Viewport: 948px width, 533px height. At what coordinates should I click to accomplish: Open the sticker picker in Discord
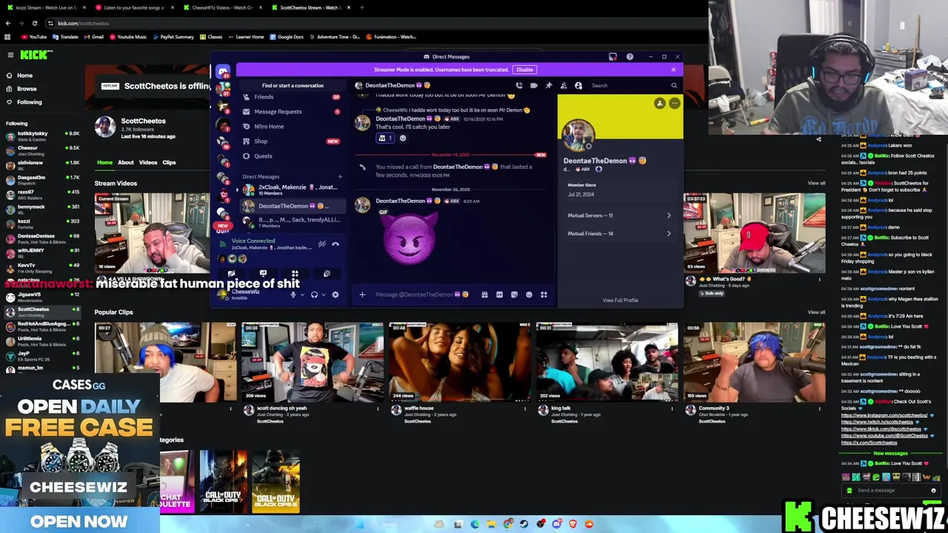(x=514, y=295)
